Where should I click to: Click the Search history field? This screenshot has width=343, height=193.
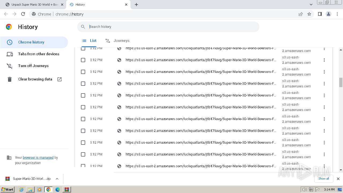point(168,27)
